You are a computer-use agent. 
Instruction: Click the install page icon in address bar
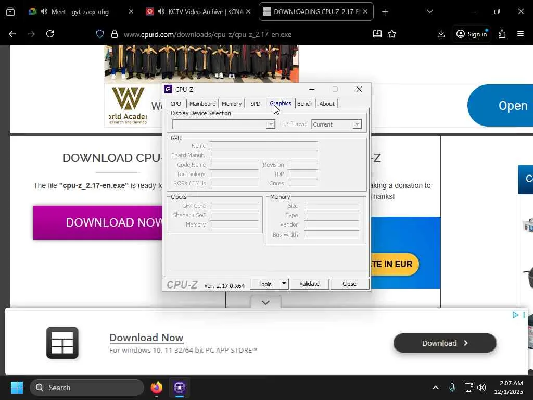pyautogui.click(x=377, y=34)
